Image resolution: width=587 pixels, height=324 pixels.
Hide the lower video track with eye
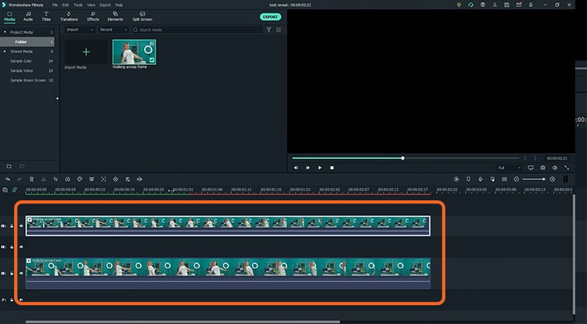(21, 273)
